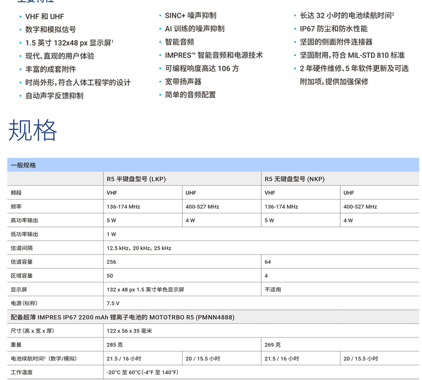Select the '重量' row label
Viewport: 422px width, 380px height.
16,345
